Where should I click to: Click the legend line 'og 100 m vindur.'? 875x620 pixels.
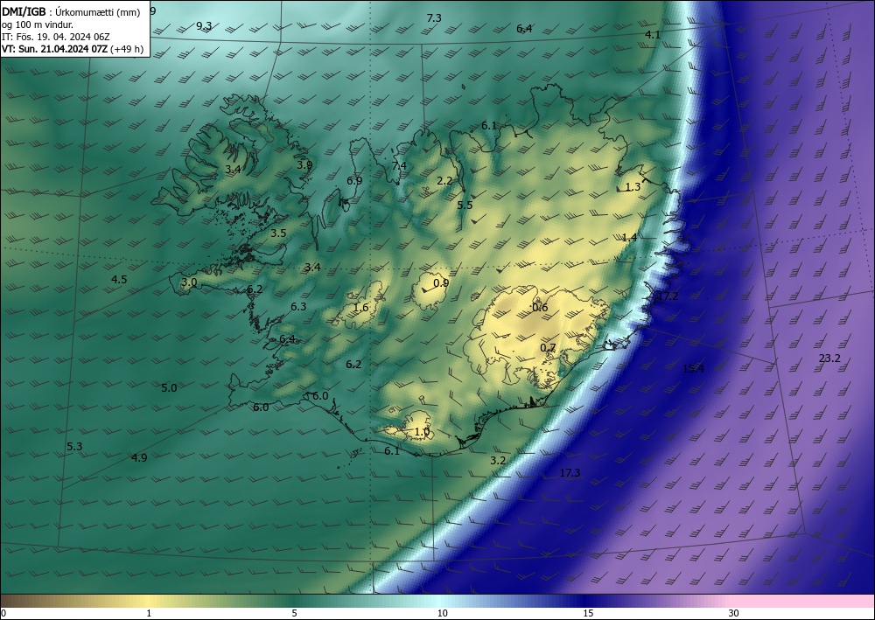pos(38,24)
